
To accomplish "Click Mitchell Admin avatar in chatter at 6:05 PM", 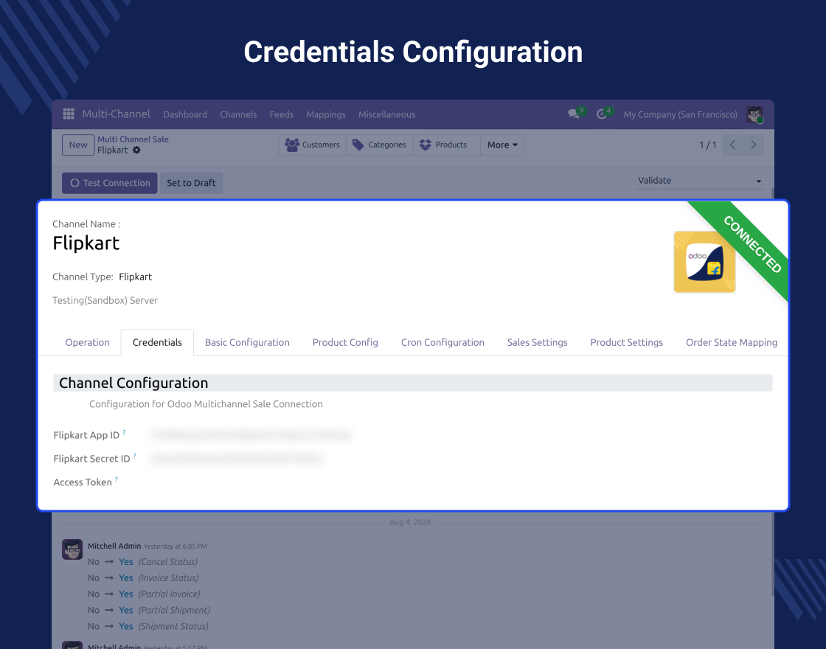I will click(x=72, y=549).
